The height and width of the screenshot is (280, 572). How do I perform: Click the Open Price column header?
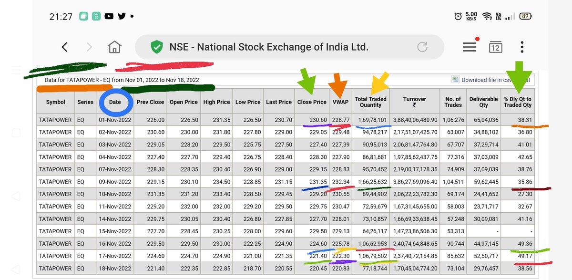point(184,102)
